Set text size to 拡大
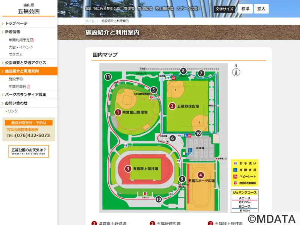Image resolution: width=300 pixels, height=225 pixels. 261,9
